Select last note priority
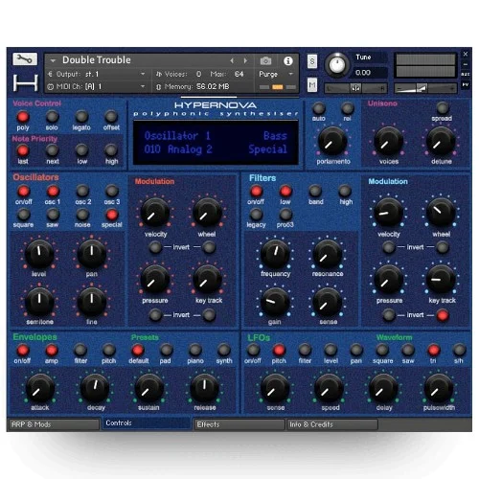 pos(23,150)
